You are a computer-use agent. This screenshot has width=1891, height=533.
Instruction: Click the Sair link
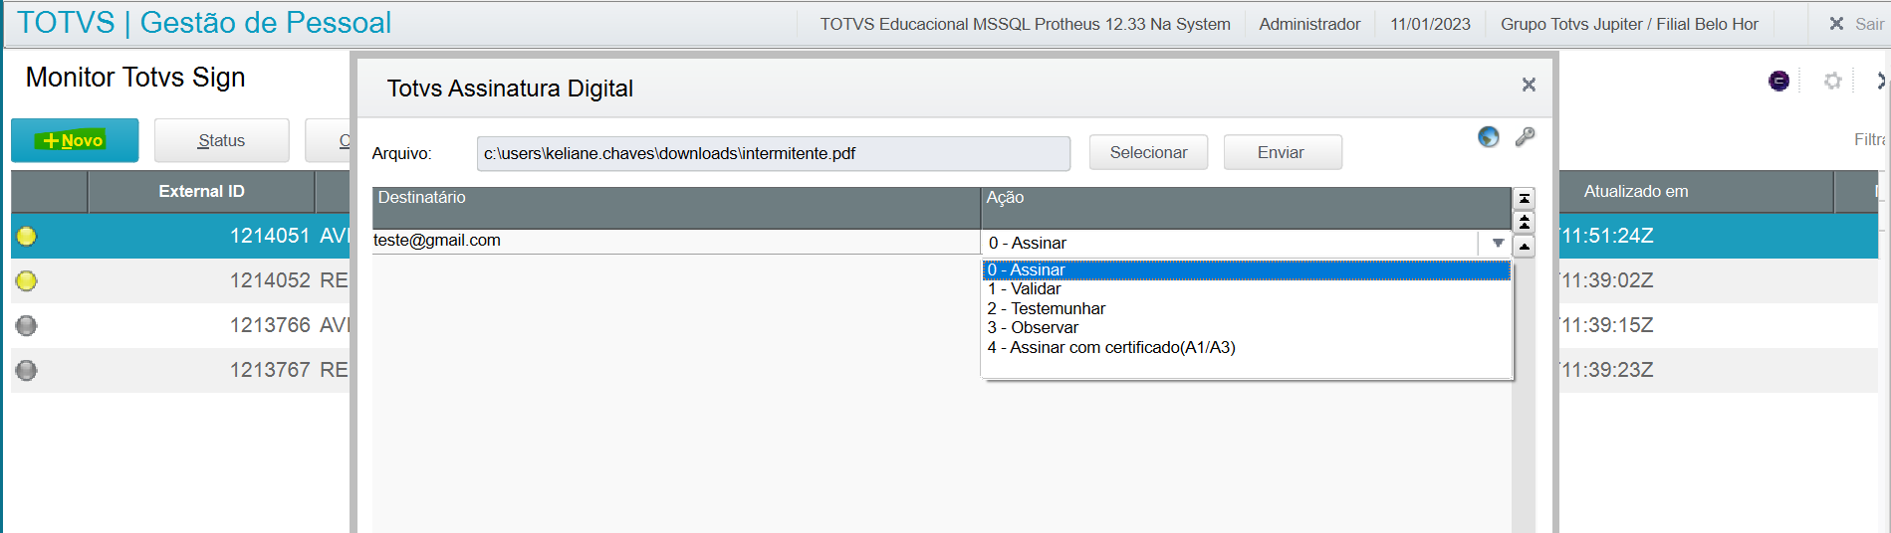pos(1869,24)
